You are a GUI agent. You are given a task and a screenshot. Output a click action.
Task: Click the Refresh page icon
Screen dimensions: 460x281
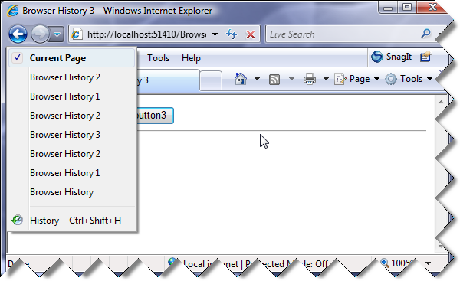tap(232, 34)
